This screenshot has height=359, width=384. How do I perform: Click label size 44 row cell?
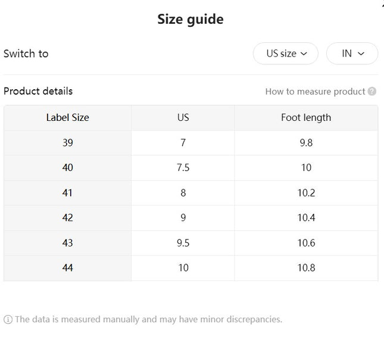coord(68,268)
